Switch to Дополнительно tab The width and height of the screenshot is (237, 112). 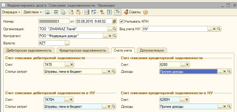point(152,50)
